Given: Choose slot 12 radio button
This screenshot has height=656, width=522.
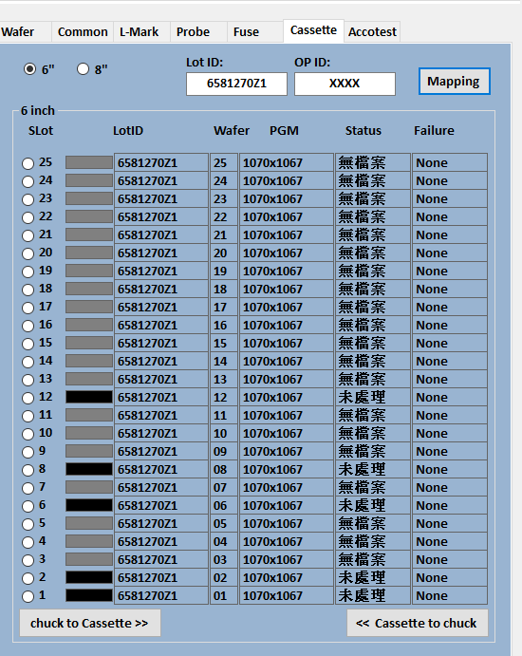Looking at the screenshot, I should [28, 398].
